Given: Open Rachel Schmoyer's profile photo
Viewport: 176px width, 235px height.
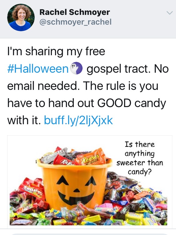Looking at the screenshot, I should point(19,18).
